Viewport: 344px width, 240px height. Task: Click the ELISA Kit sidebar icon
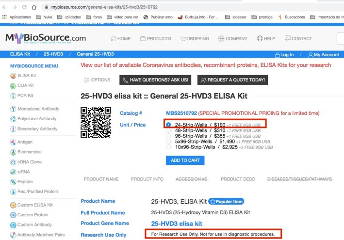[13, 76]
